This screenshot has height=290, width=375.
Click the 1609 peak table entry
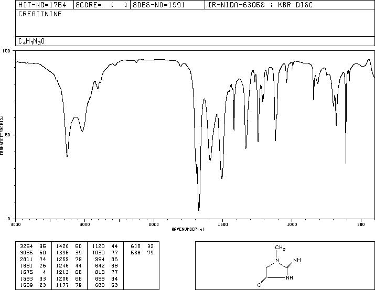click(27, 285)
